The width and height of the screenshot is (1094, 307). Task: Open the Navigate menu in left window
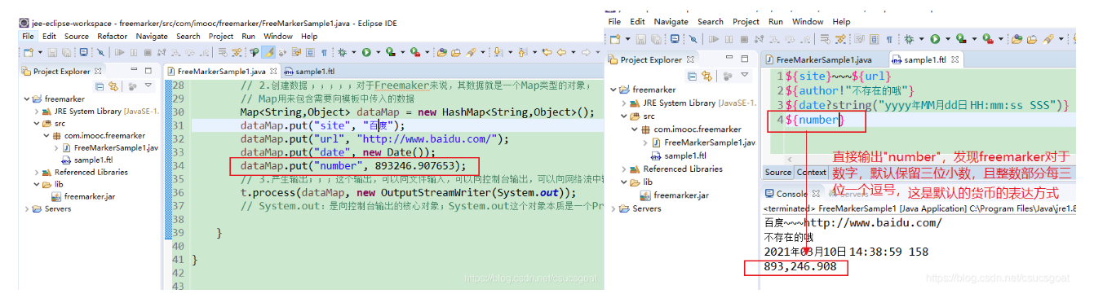(x=152, y=37)
